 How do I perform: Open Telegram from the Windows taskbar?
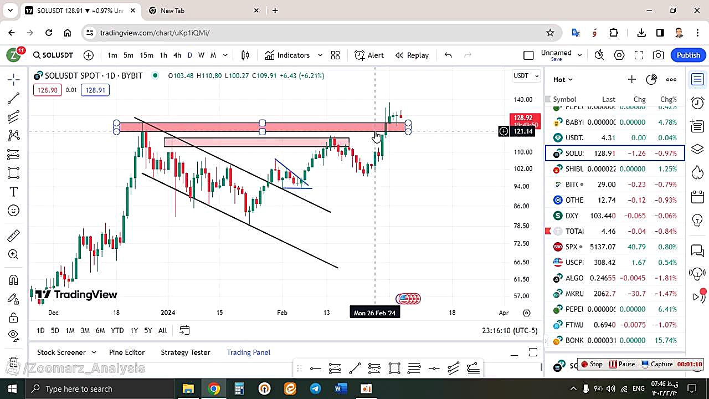coord(315,388)
